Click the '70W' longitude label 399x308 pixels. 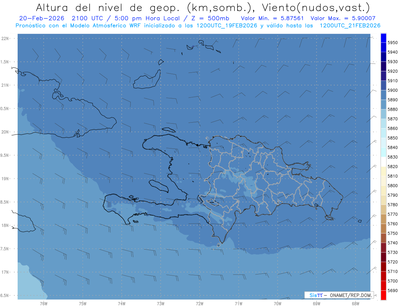tap(278, 303)
